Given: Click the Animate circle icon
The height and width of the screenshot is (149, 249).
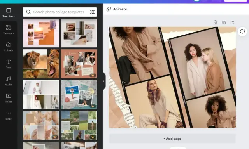Looking at the screenshot, I should click(109, 9).
